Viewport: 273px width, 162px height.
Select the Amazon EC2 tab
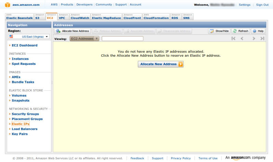(x=52, y=16)
